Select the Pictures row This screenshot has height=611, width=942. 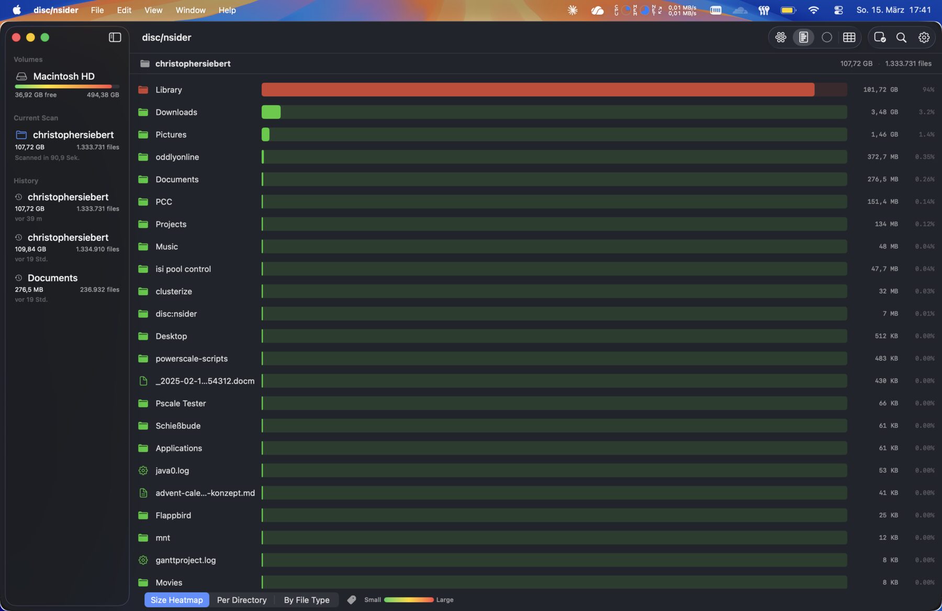click(536, 135)
